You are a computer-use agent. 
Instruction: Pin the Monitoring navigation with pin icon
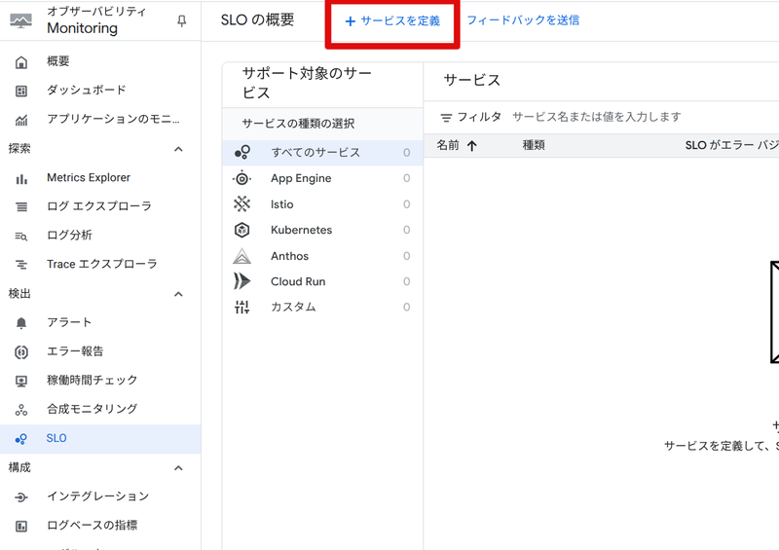182,20
